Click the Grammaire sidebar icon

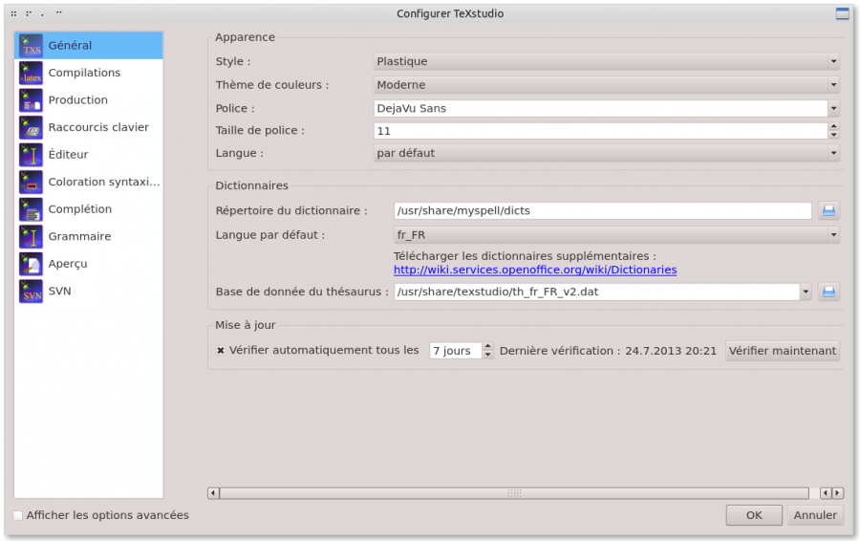coord(31,236)
